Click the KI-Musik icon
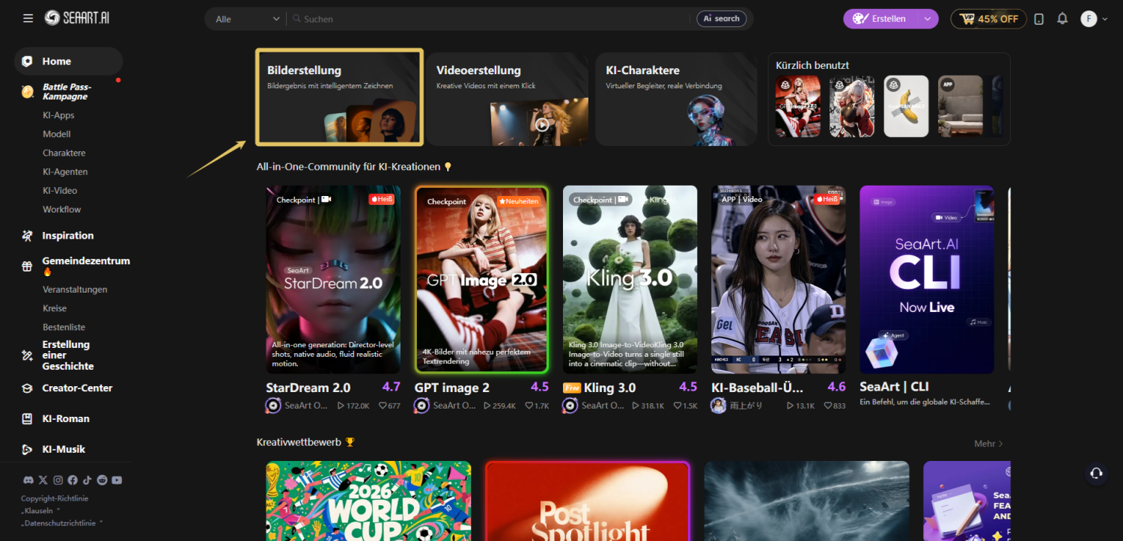The width and height of the screenshot is (1123, 541). (27, 450)
